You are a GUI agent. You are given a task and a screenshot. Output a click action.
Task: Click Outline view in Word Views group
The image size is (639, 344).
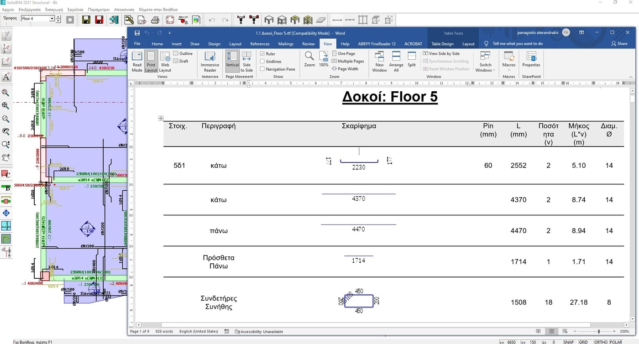point(183,53)
